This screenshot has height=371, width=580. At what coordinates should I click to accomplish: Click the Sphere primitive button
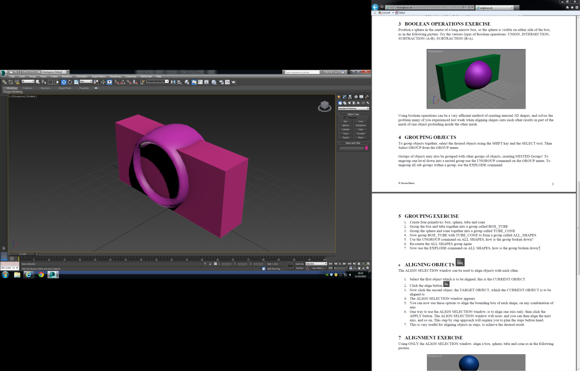346,125
